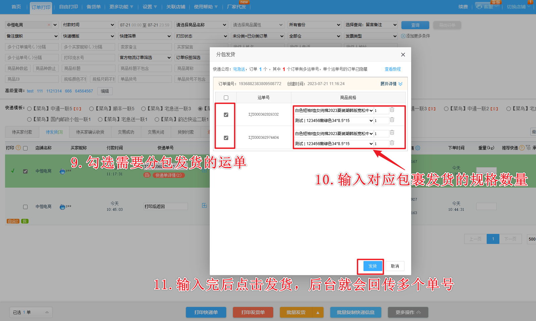Click the plus icon beside 添加更多条件
The image size is (536, 321).
[403, 36]
